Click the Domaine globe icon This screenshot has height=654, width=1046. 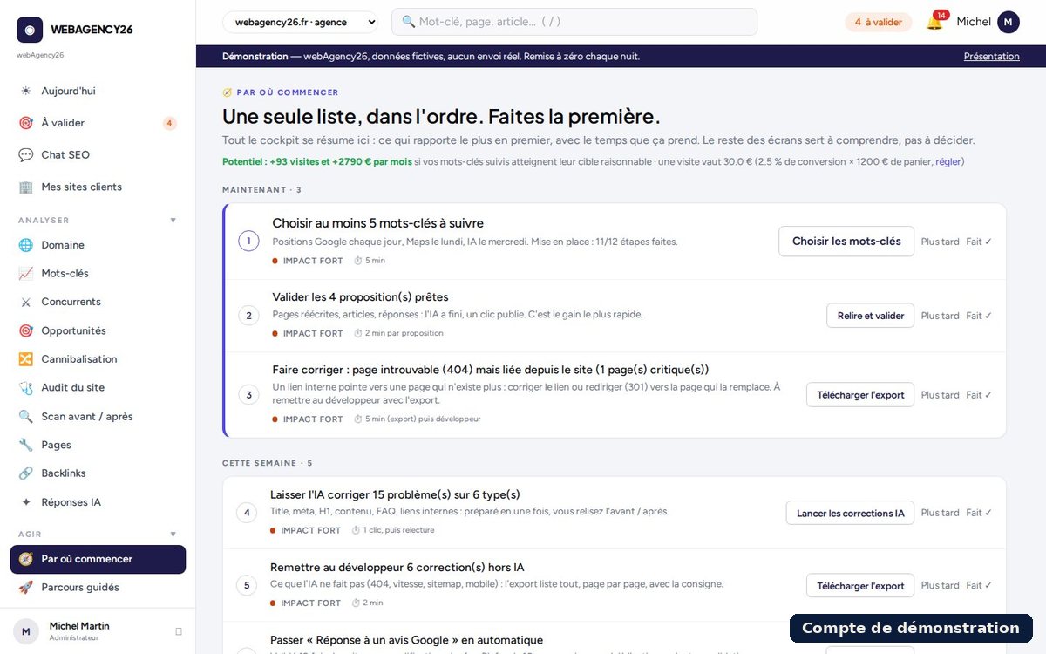coord(25,245)
